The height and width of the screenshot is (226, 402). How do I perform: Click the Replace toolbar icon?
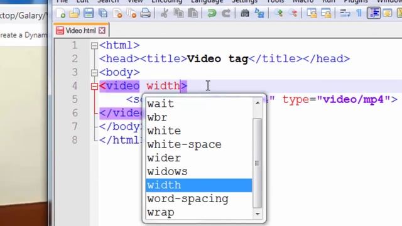[x=259, y=13]
